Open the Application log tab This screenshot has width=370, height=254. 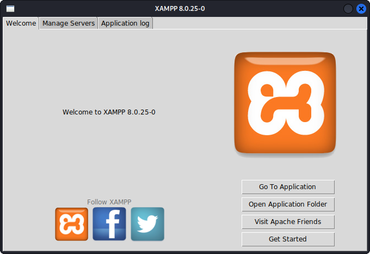tap(125, 23)
